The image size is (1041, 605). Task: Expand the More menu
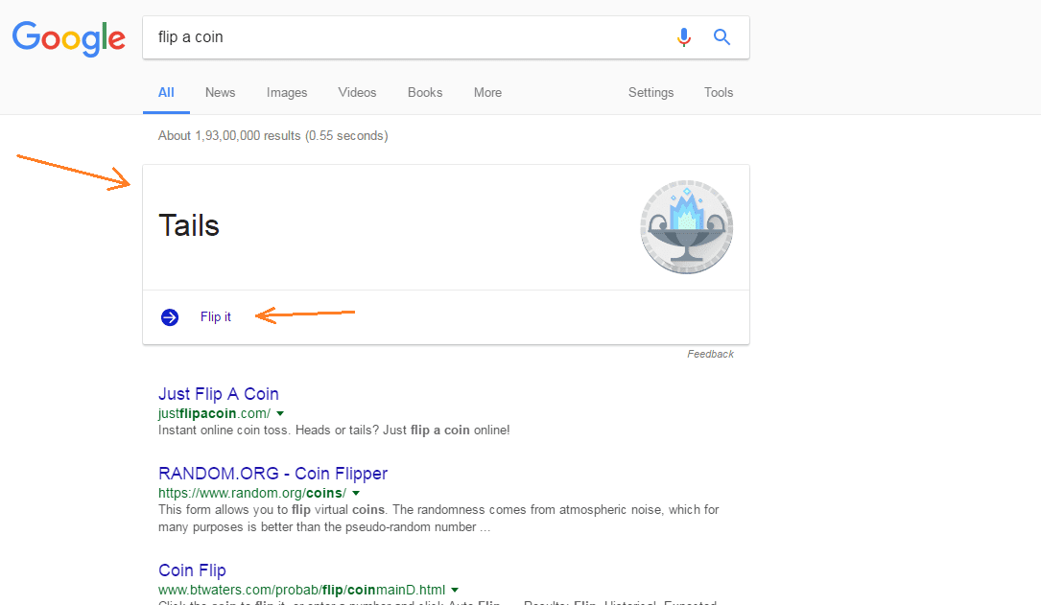(487, 93)
